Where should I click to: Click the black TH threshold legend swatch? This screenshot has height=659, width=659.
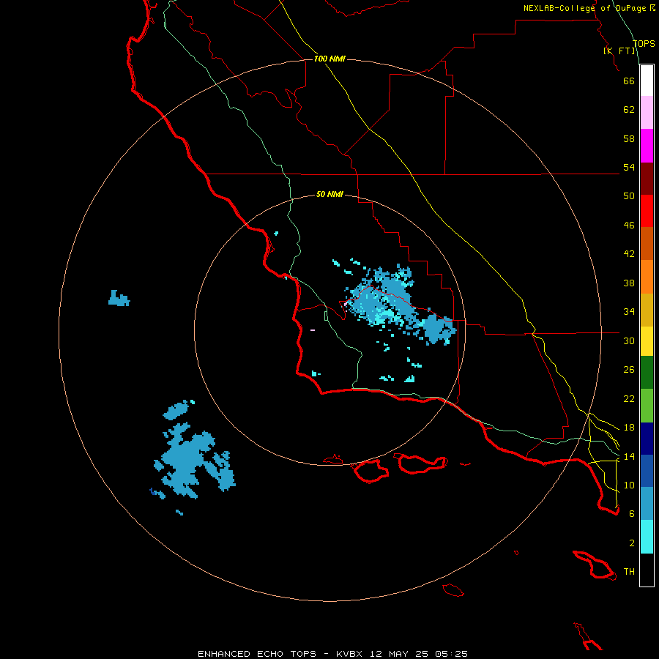point(647,570)
